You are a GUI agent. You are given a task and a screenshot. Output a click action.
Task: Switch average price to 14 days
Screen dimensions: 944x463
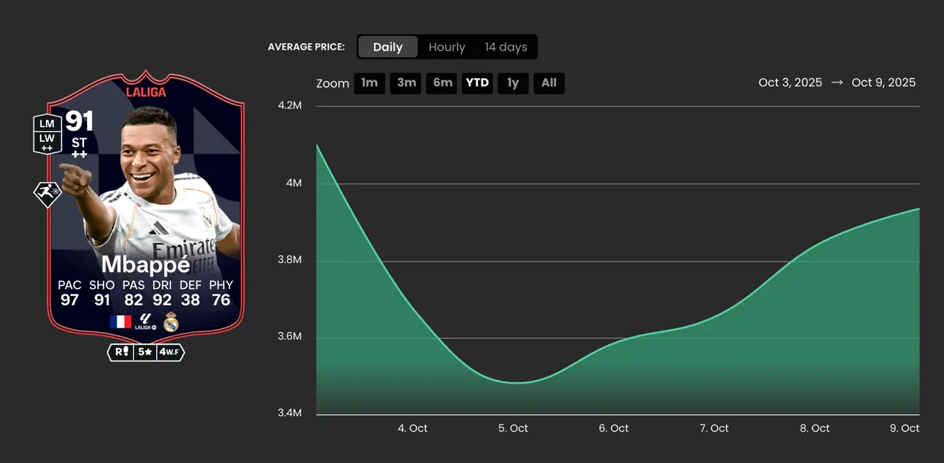pos(505,47)
